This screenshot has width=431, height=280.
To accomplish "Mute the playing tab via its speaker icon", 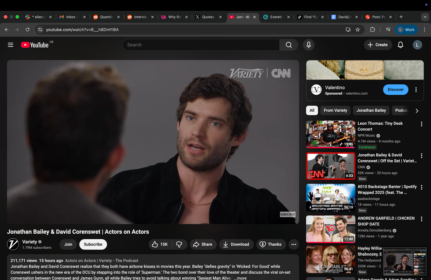I will point(247,17).
